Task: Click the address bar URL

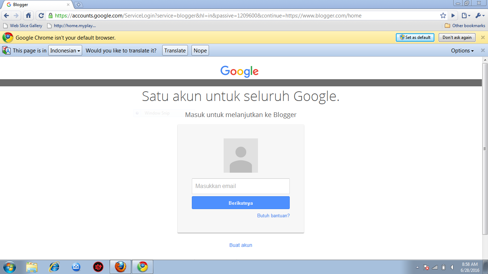Action: pyautogui.click(x=208, y=16)
